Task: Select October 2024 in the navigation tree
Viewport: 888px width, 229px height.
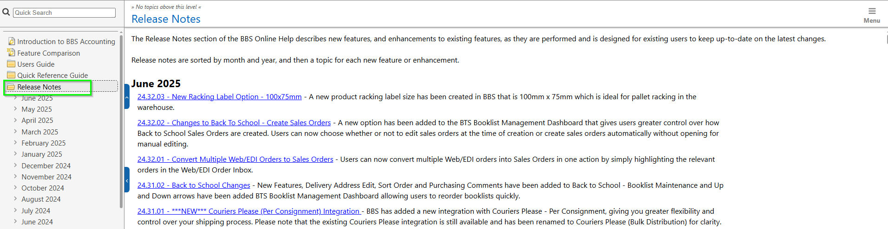Action: (x=43, y=188)
